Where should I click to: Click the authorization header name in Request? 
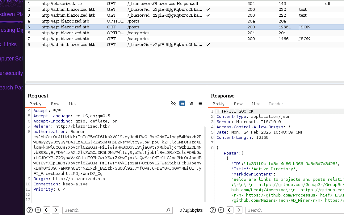[49, 132]
